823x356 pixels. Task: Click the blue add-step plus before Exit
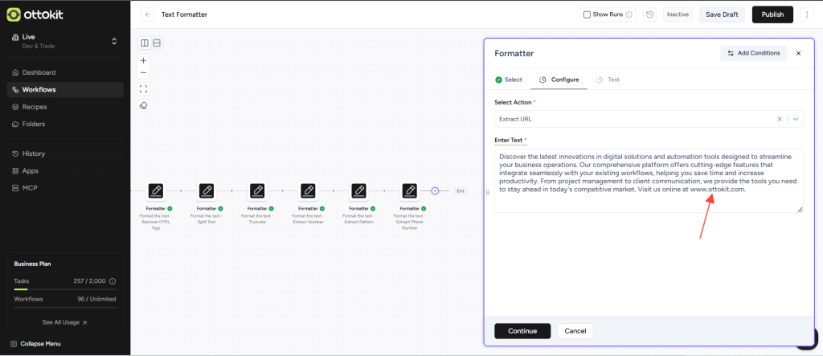click(x=435, y=190)
